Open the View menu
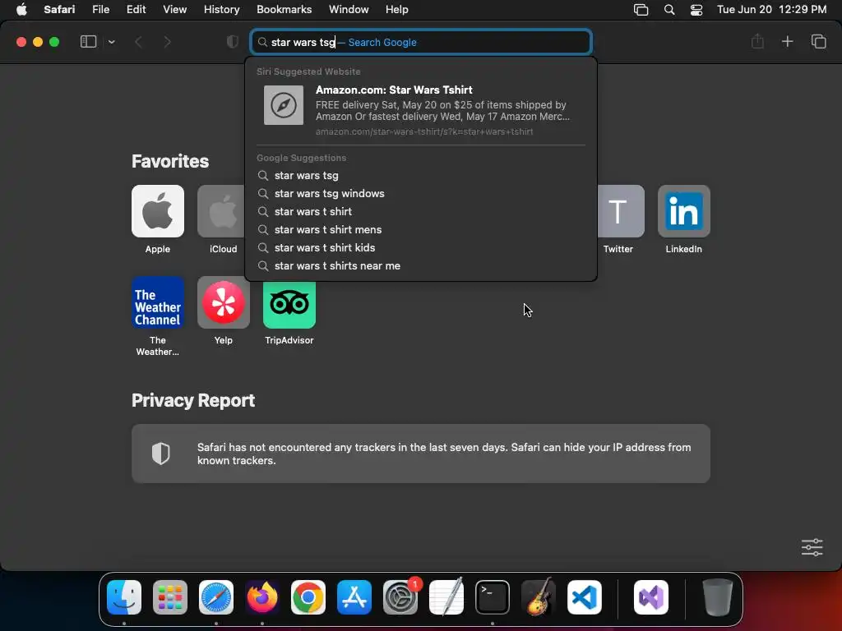This screenshot has height=631, width=842. pyautogui.click(x=174, y=10)
